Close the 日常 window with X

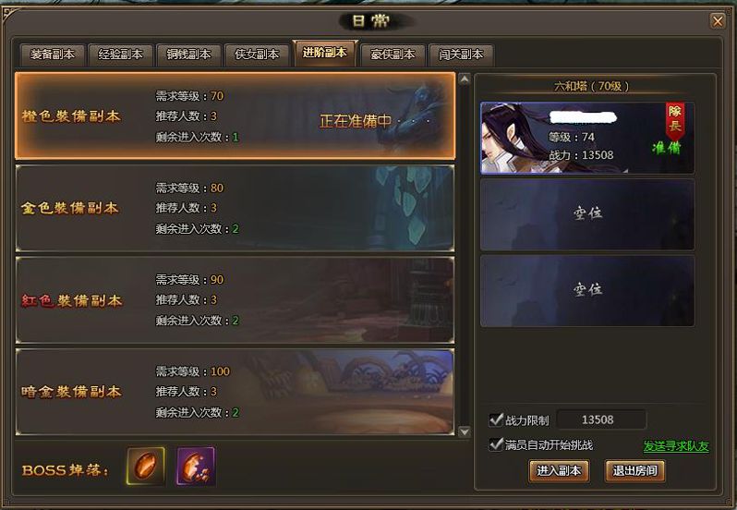pyautogui.click(x=718, y=20)
